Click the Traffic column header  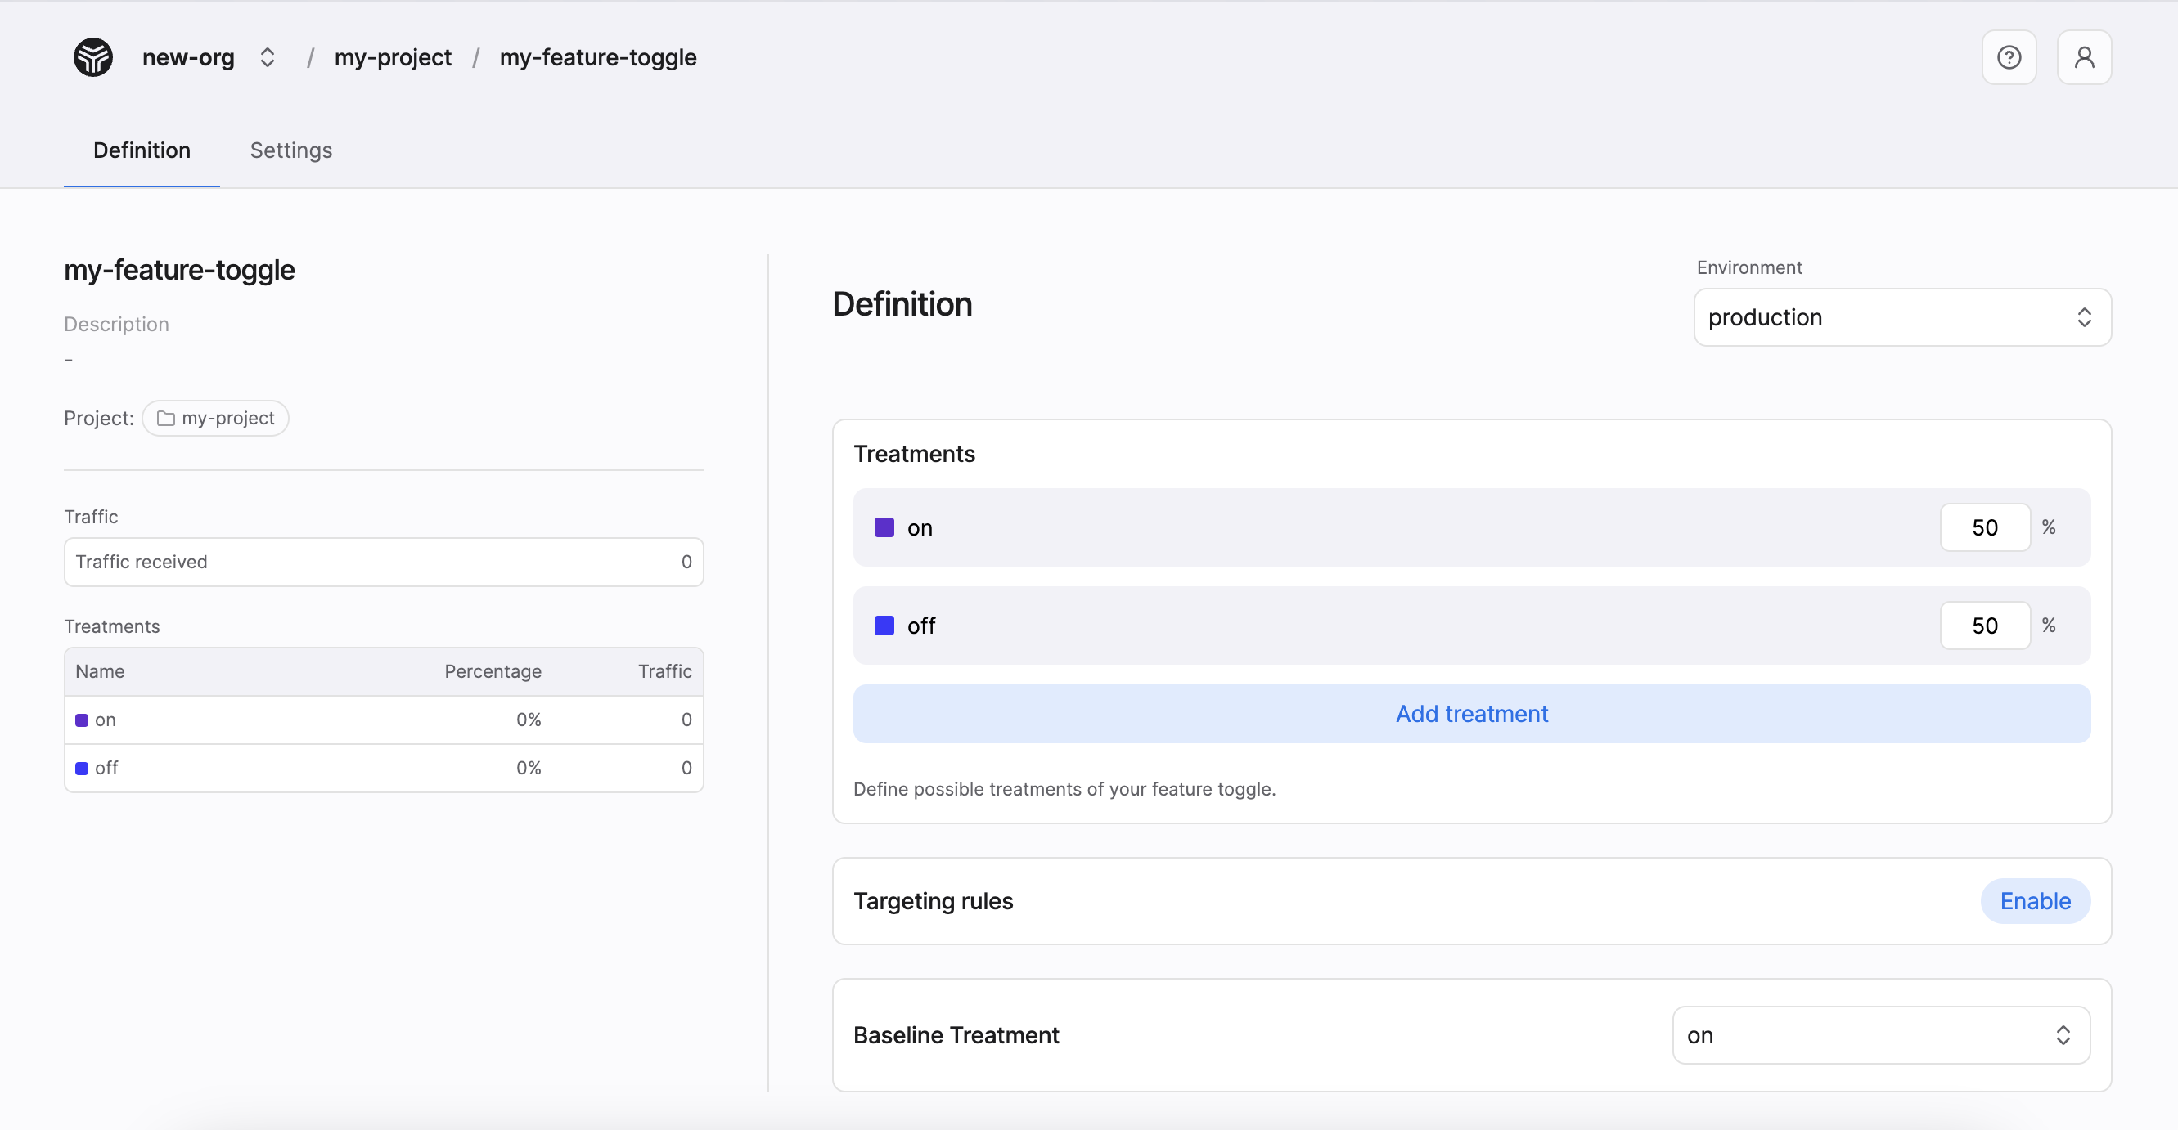tap(664, 671)
